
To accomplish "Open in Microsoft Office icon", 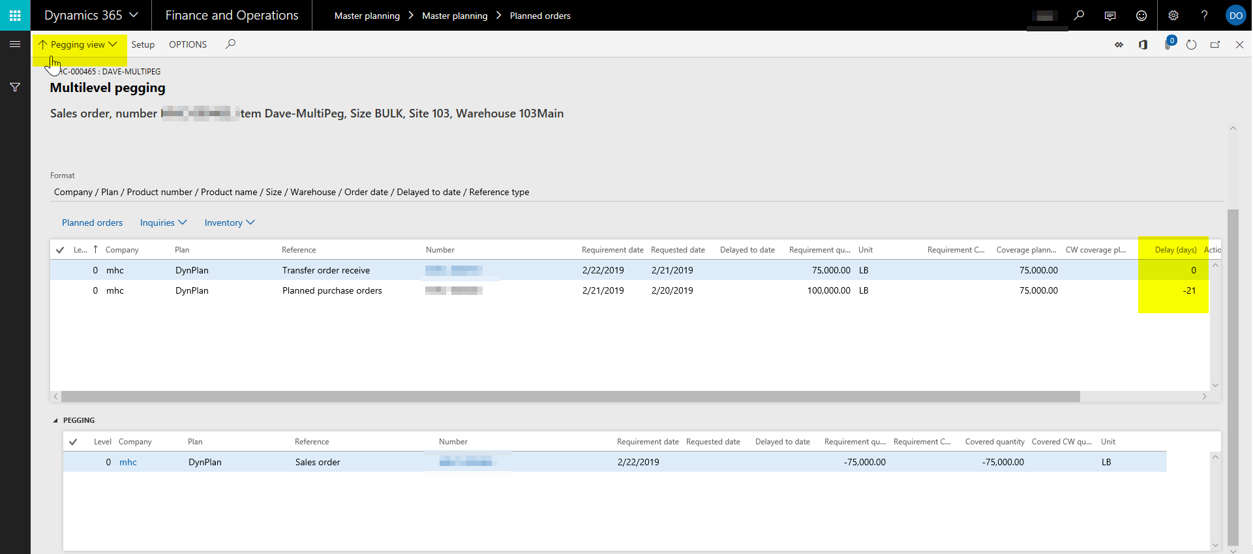I will point(1143,45).
